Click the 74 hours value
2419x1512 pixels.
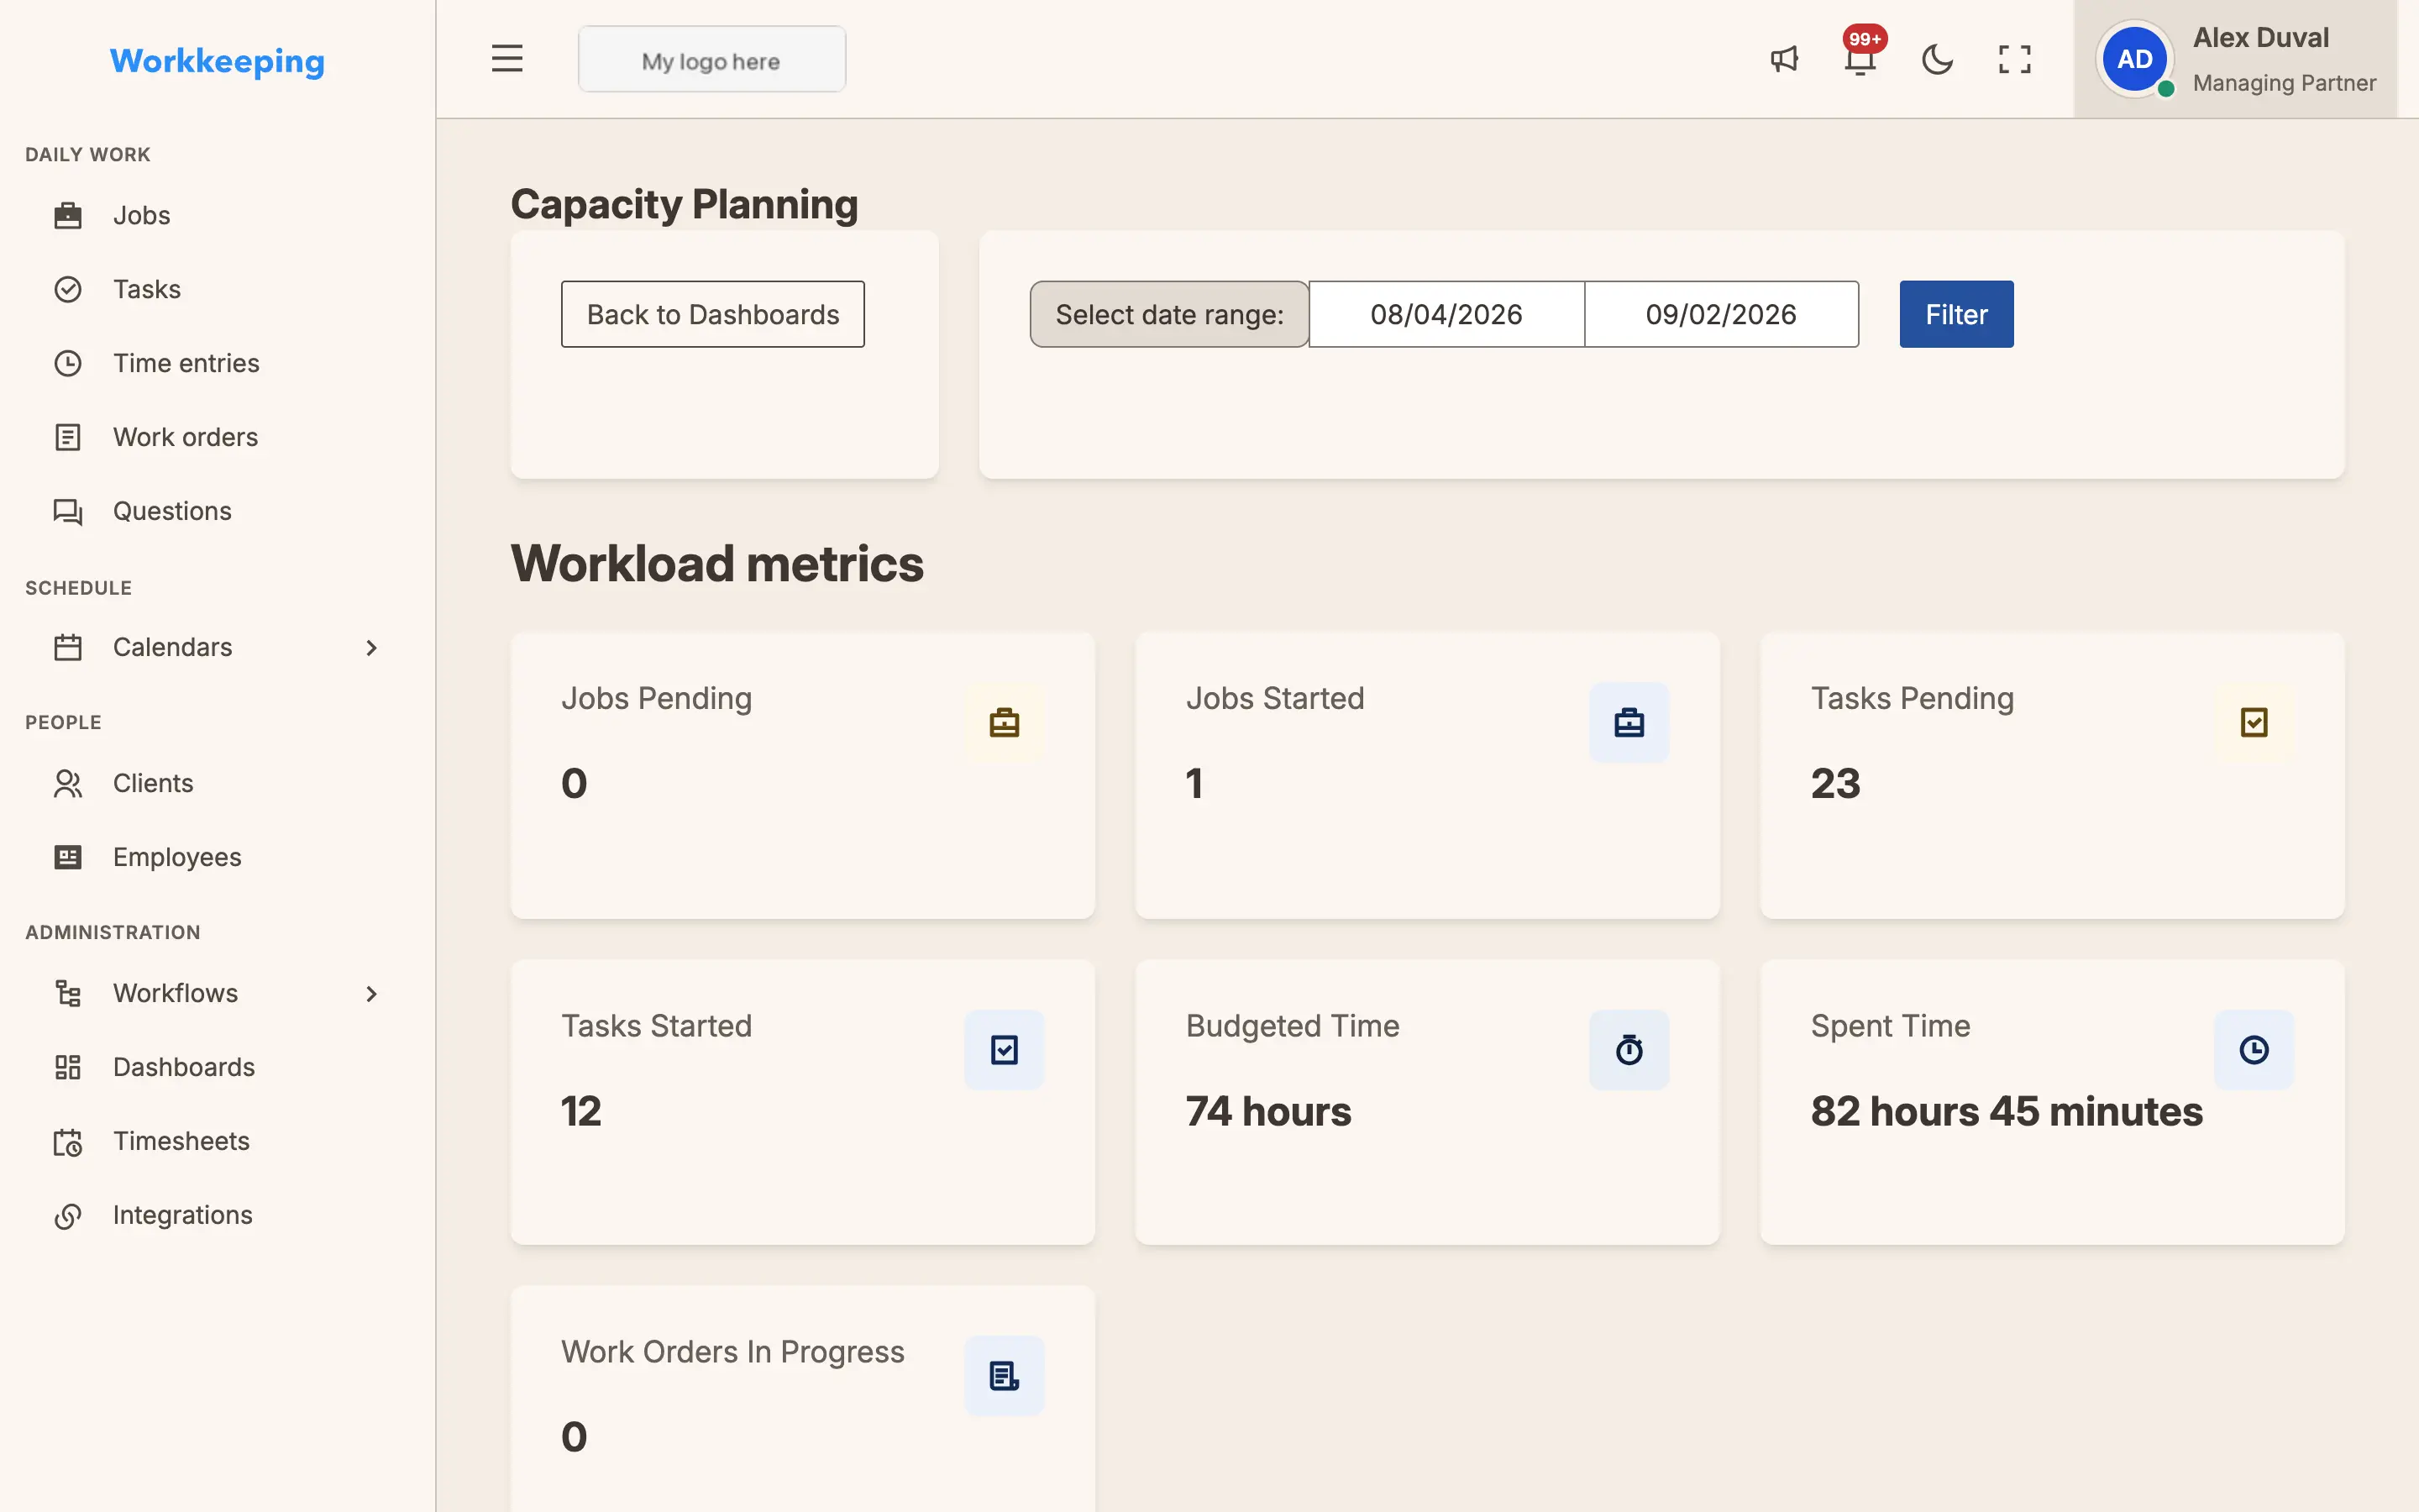pos(1268,1111)
